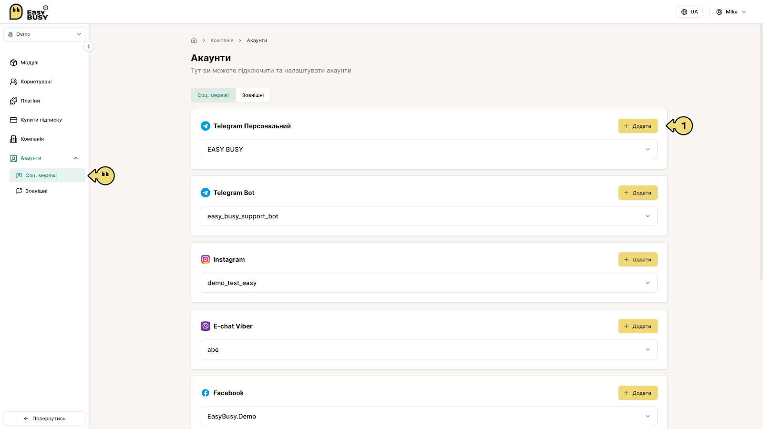This screenshot has width=763, height=429.
Task: Click the user avatar icon beside Mike
Action: point(719,12)
